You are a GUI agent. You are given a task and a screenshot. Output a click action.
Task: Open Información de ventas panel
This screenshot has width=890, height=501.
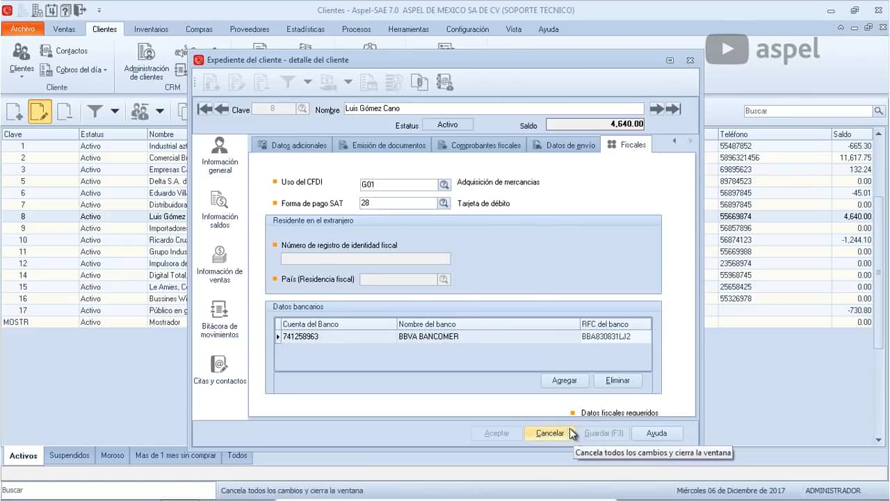(220, 264)
